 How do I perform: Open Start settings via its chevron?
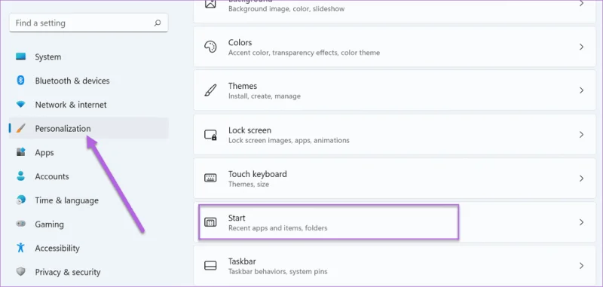click(581, 222)
